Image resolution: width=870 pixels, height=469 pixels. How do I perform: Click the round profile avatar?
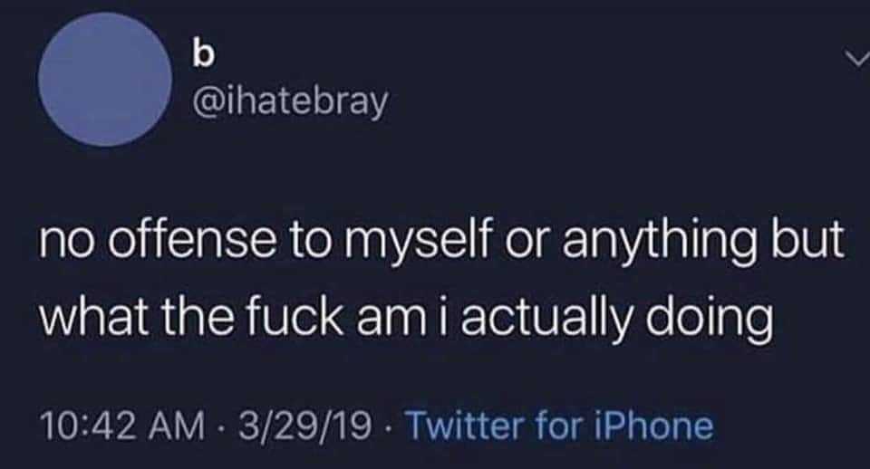tap(107, 80)
